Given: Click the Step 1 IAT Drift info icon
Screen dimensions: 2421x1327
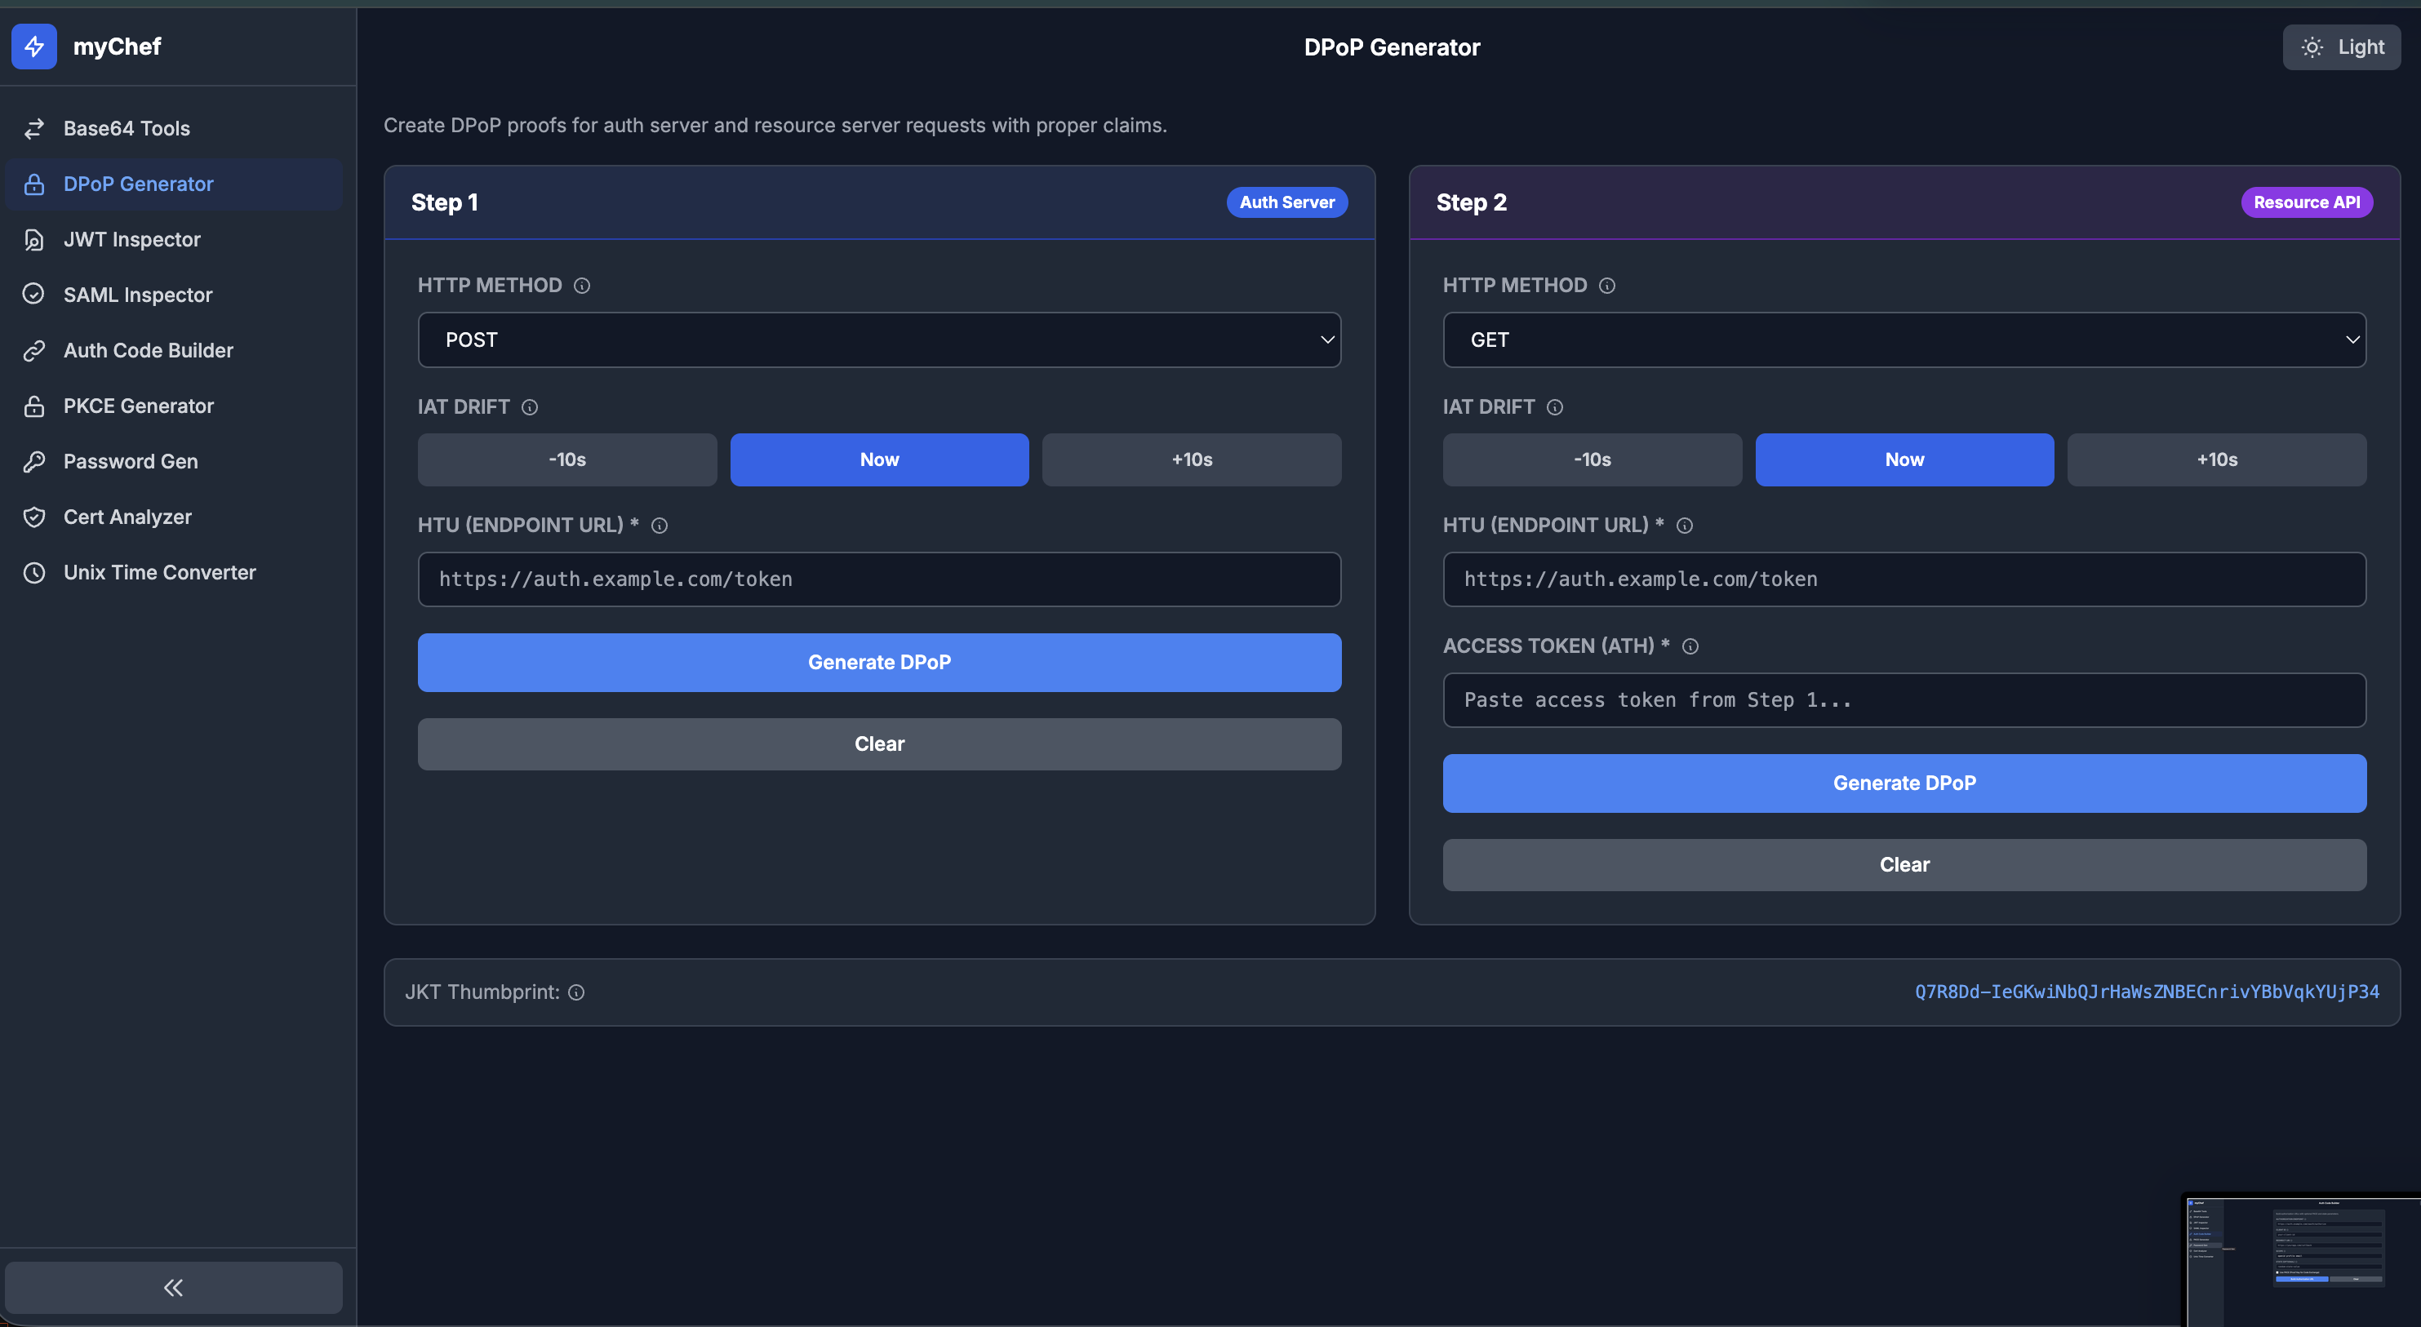Looking at the screenshot, I should click(529, 407).
